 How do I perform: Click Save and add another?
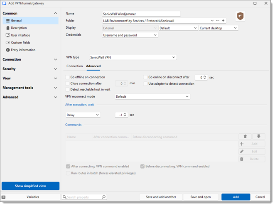(161, 197)
